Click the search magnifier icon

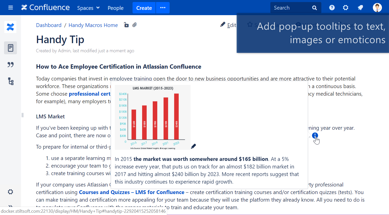tap(315, 8)
